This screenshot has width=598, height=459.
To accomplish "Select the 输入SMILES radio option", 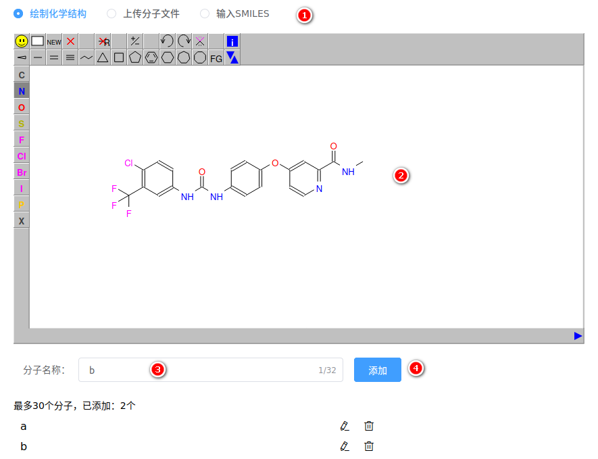I will [x=205, y=14].
